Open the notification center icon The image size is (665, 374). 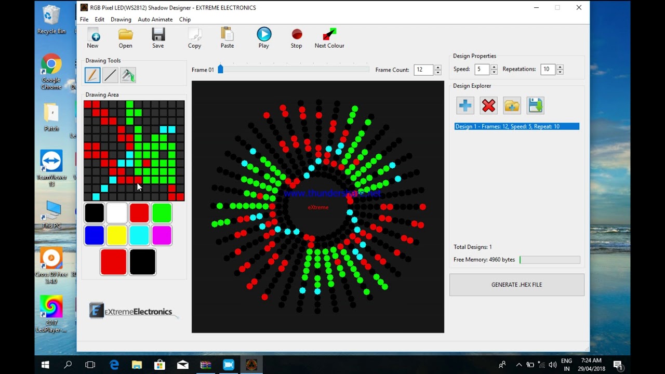pyautogui.click(x=618, y=365)
